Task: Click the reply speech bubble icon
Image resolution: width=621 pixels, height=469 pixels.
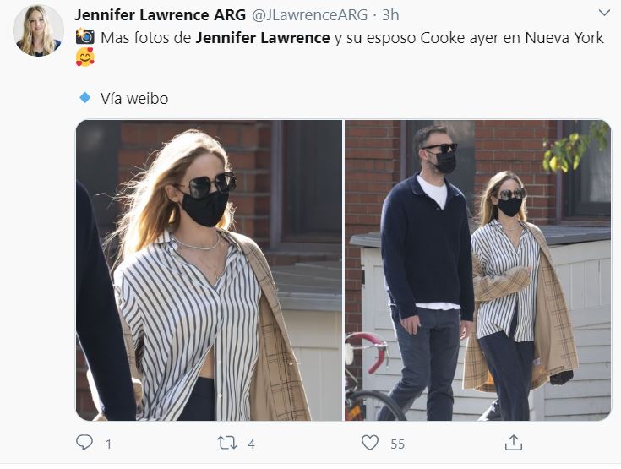Action: [84, 443]
